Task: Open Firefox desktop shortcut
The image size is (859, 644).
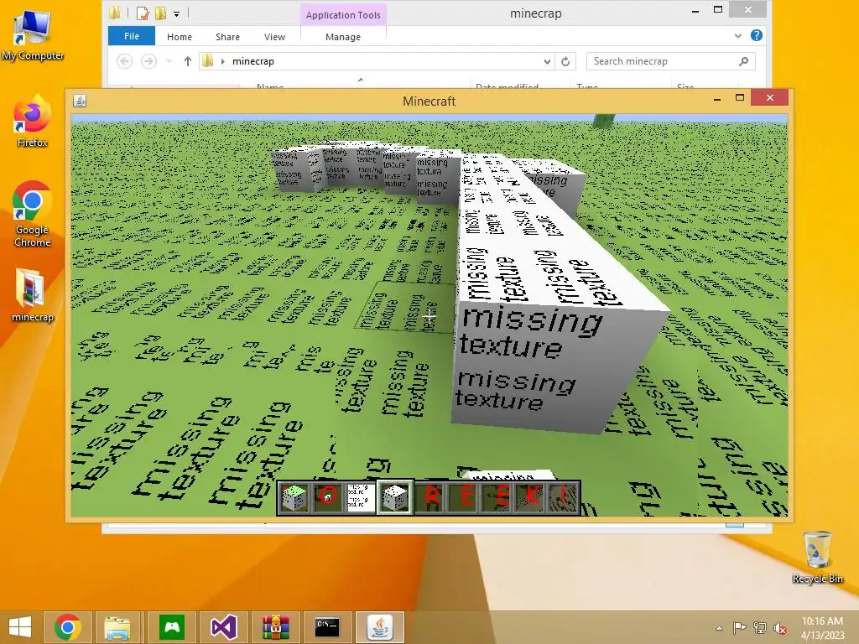Action: pyautogui.click(x=33, y=122)
